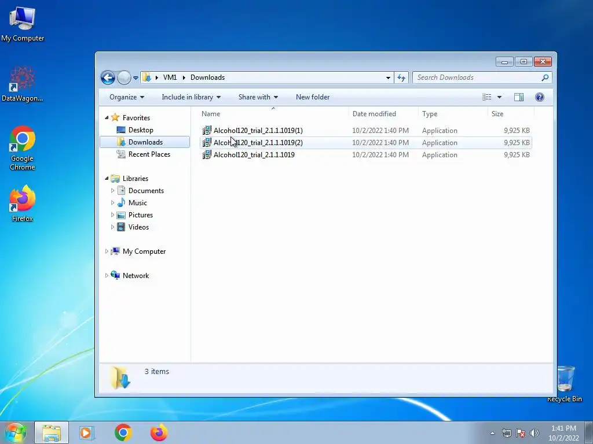Sort by Date modified column
Viewport: 593px width, 444px height.
tap(383, 114)
